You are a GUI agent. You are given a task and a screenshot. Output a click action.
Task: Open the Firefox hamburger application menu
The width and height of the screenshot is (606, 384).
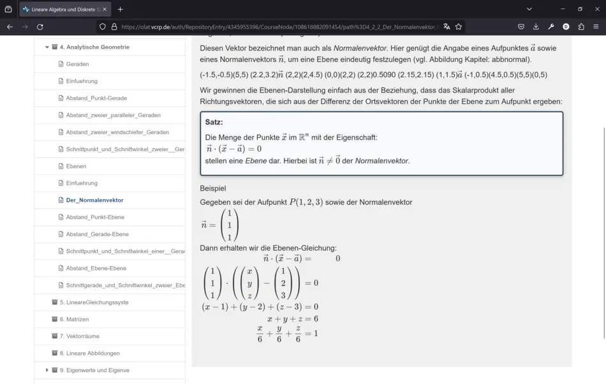596,27
